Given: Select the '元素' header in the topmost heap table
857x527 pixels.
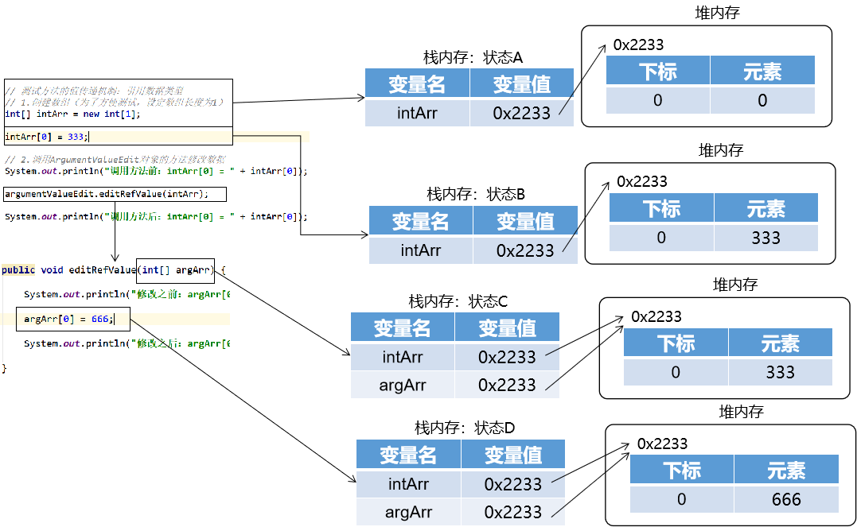Looking at the screenshot, I should (762, 72).
